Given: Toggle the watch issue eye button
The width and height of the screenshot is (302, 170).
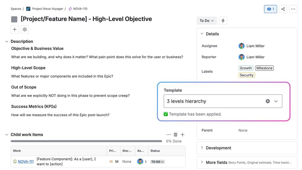Looking at the screenshot, I should (271, 9).
